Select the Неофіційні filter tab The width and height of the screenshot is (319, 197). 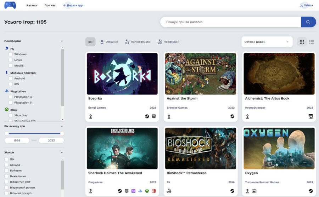168,42
